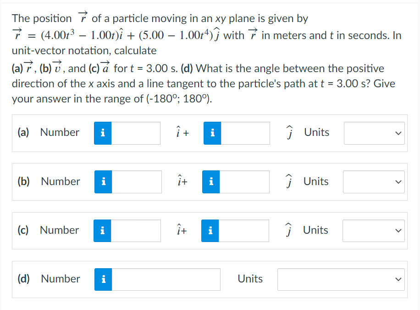This screenshot has width=420, height=310.
Task: Click the info icon beside part (a) î field
Action: 103,133
